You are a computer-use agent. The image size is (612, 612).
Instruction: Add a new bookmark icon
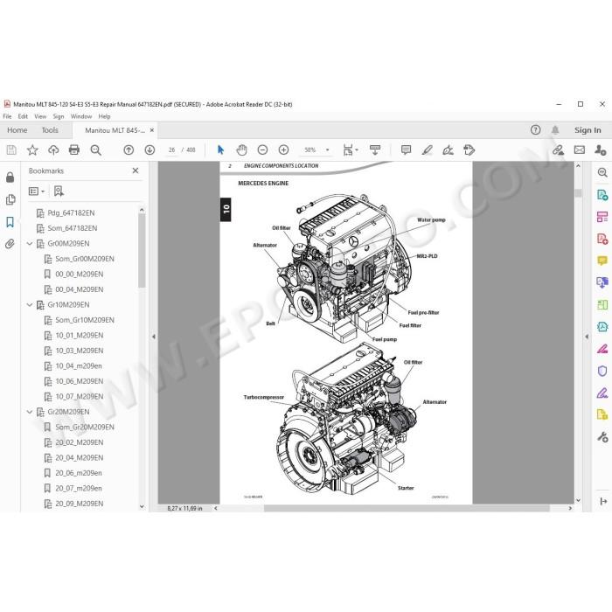tap(59, 191)
